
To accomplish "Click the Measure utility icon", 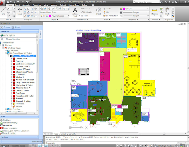I will point(155,11).
